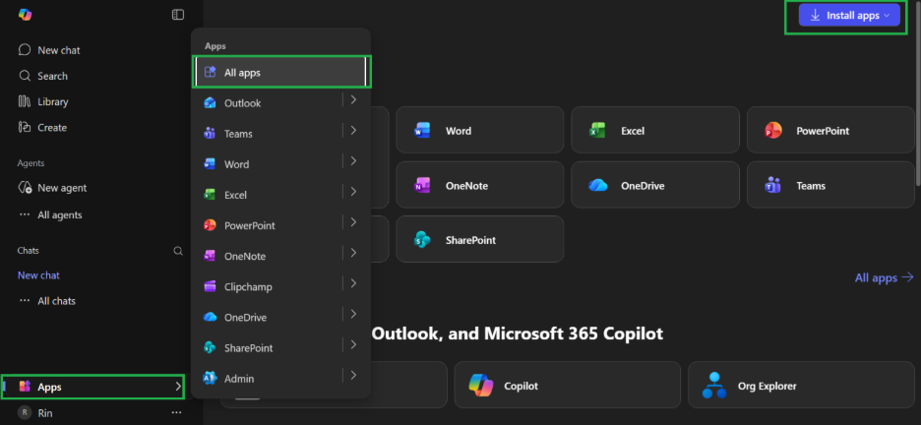Image resolution: width=921 pixels, height=425 pixels.
Task: Expand the Outlook submenu chevron
Action: pos(353,99)
